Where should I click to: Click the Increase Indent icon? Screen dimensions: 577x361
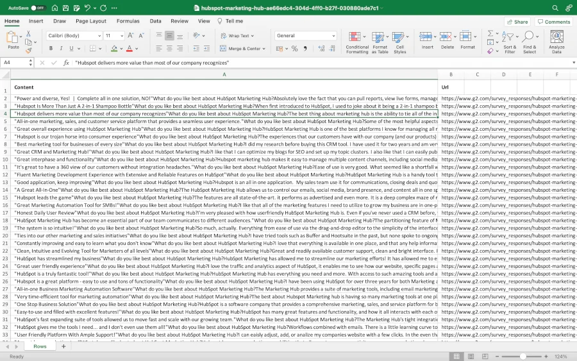(207, 49)
